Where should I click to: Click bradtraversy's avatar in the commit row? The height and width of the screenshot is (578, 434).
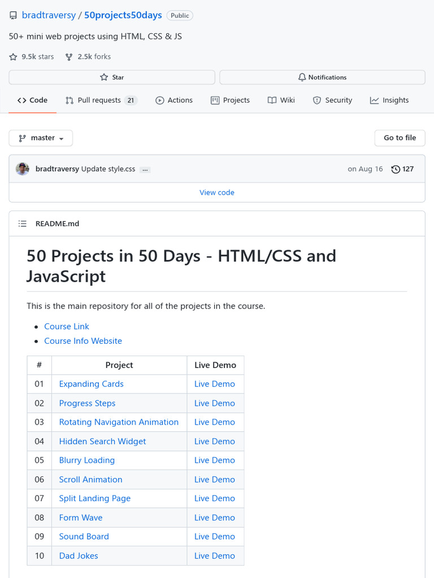[x=23, y=169]
